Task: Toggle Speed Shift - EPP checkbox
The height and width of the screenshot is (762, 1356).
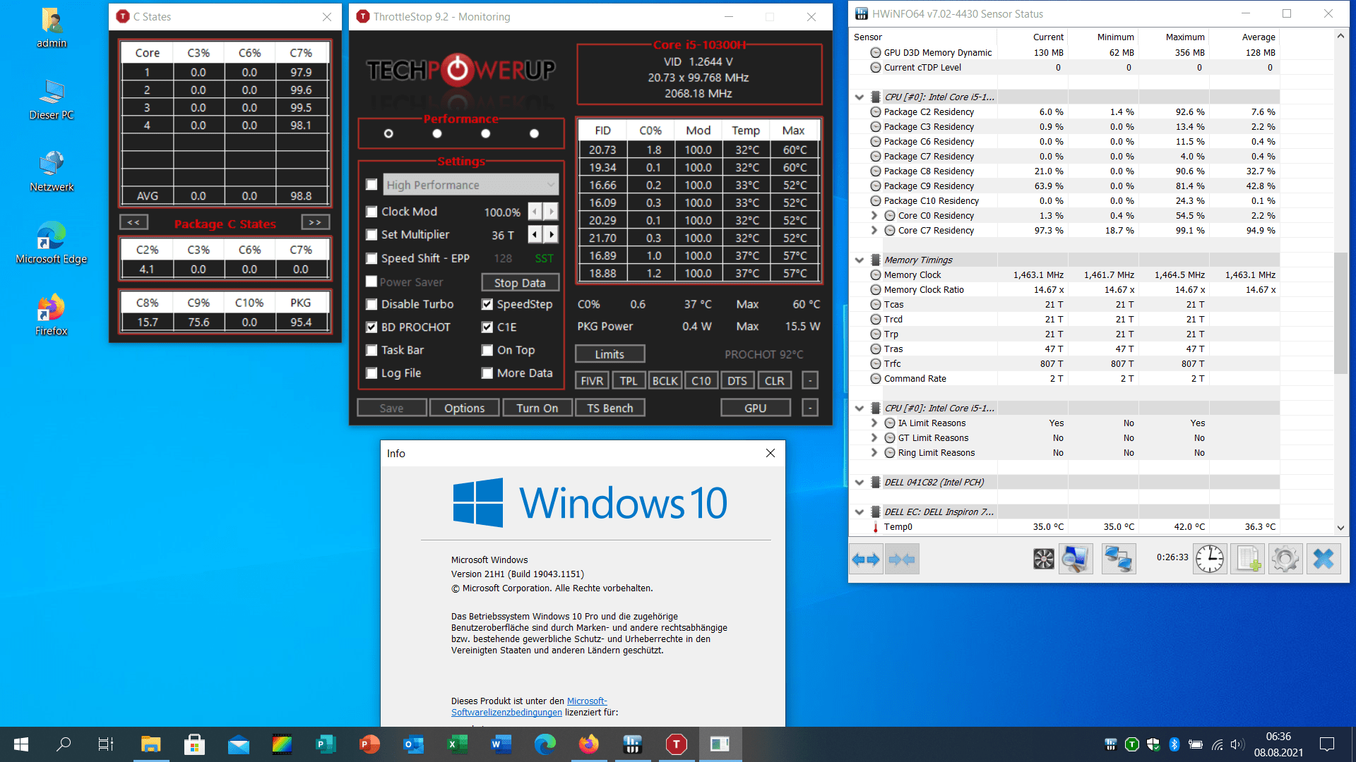Action: [x=371, y=258]
